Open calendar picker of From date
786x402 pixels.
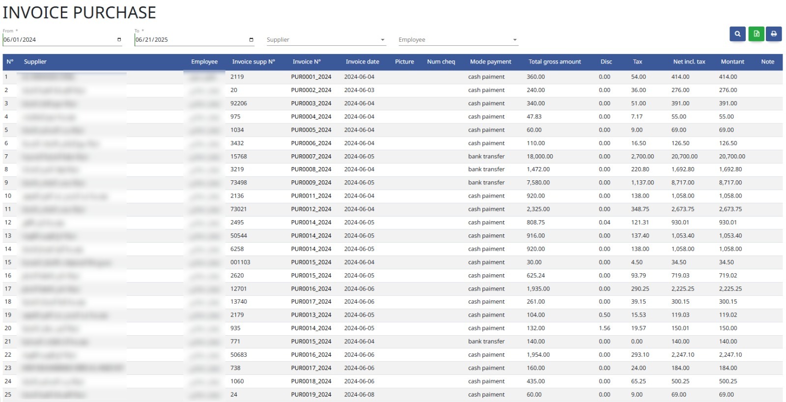tap(119, 40)
